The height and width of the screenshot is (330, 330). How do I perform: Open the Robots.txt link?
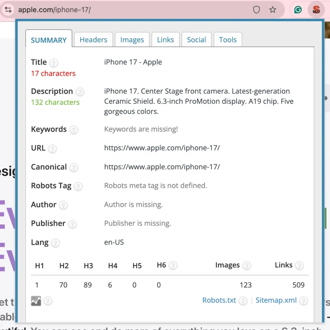(x=219, y=300)
